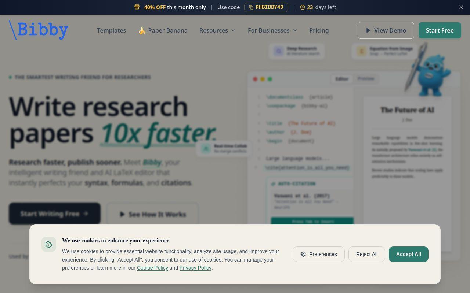Go to Templates page
This screenshot has width=470, height=293.
[x=111, y=30]
